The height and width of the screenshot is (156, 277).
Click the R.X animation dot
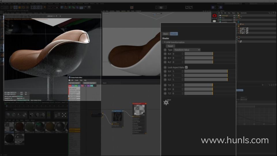[x=165, y=54]
